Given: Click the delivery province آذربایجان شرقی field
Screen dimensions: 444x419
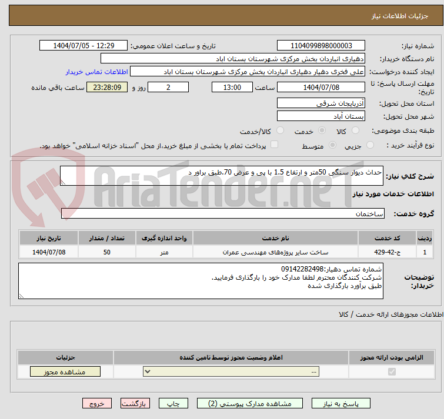Looking at the screenshot, I should 321,103.
